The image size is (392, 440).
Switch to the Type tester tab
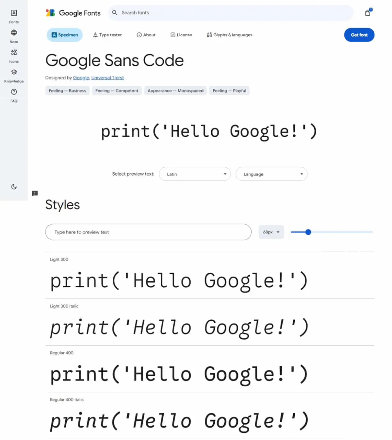107,35
